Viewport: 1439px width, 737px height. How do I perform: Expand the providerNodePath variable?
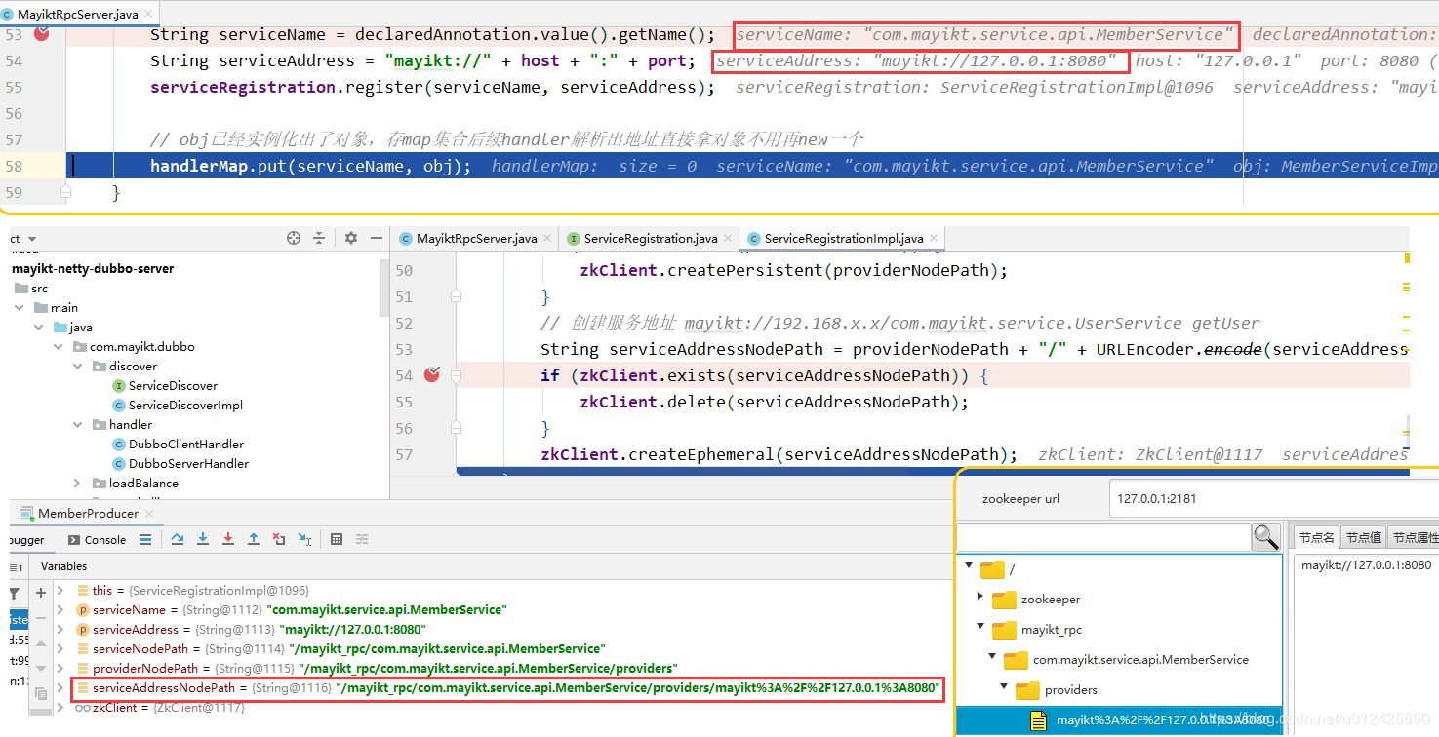60,669
